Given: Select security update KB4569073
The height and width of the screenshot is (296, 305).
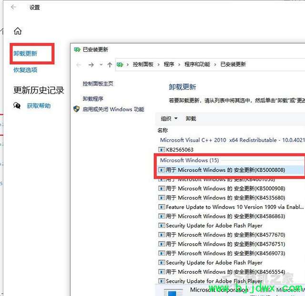Looking at the screenshot, I should pos(225,253).
